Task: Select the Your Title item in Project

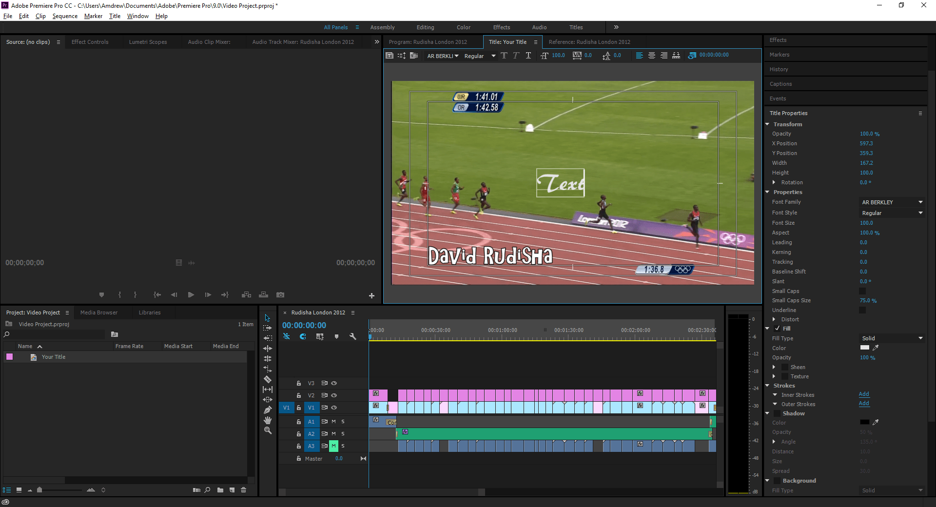Action: click(x=54, y=357)
